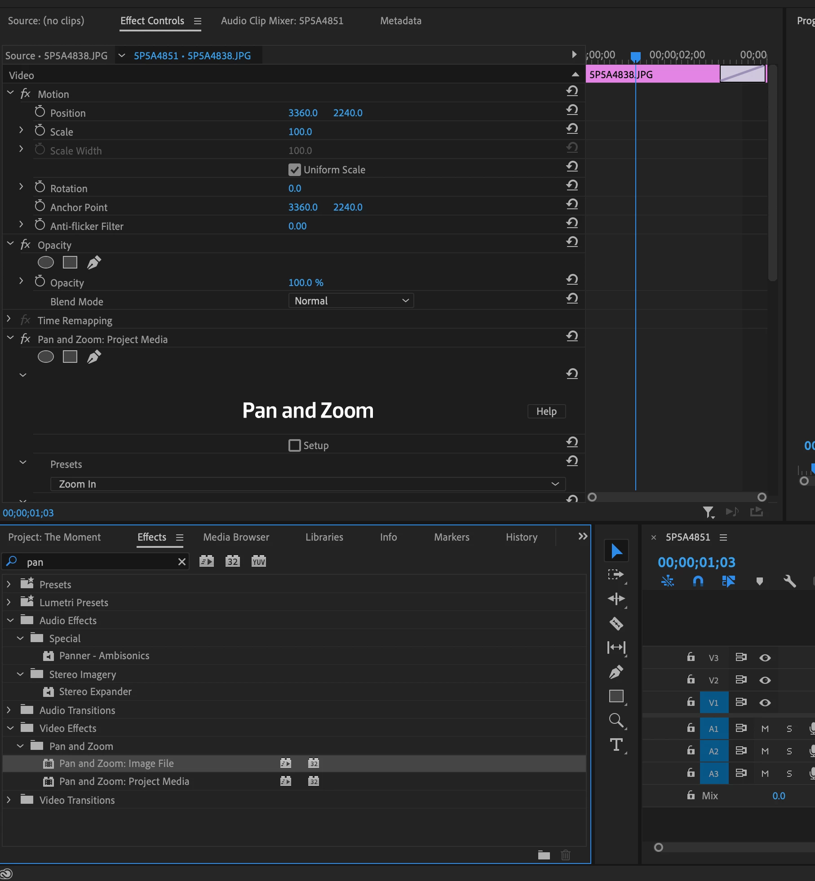This screenshot has width=815, height=881.
Task: Create ellipse mask under Opacity
Action: (x=46, y=263)
